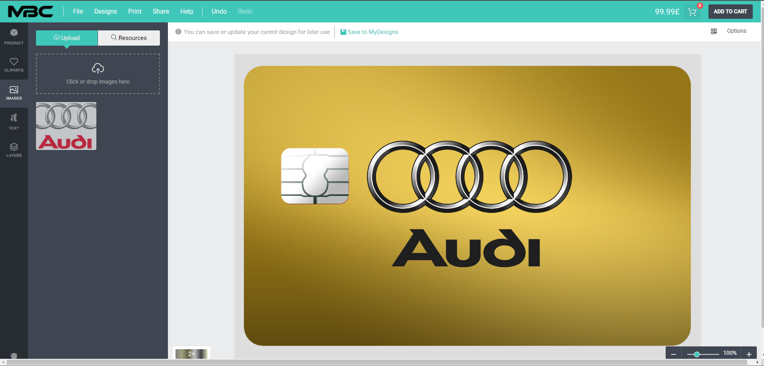Screen dimensions: 764x366
Task: Open the Cliparts panel
Action: [14, 65]
